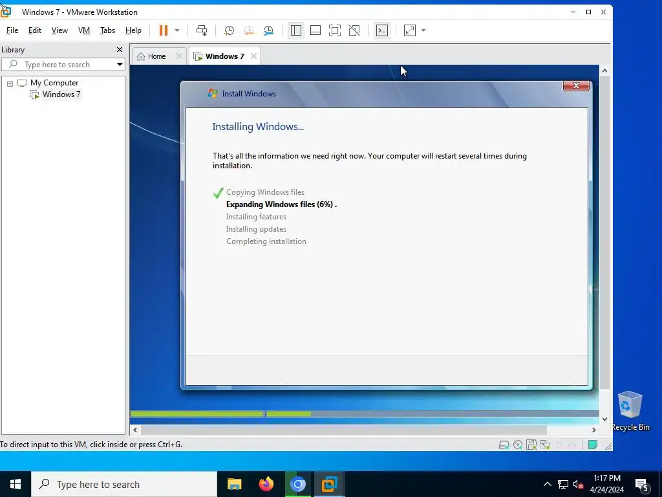Click the network adapter status icon
The image size is (662, 497).
click(544, 445)
